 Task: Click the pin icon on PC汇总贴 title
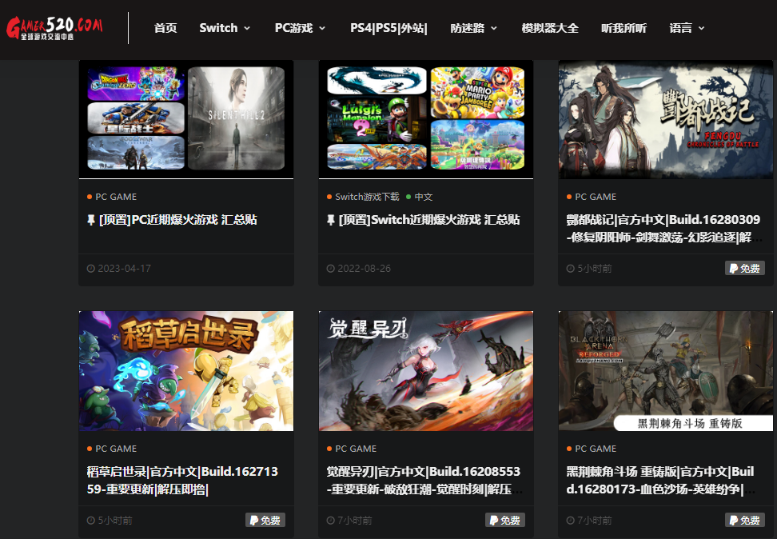[91, 220]
